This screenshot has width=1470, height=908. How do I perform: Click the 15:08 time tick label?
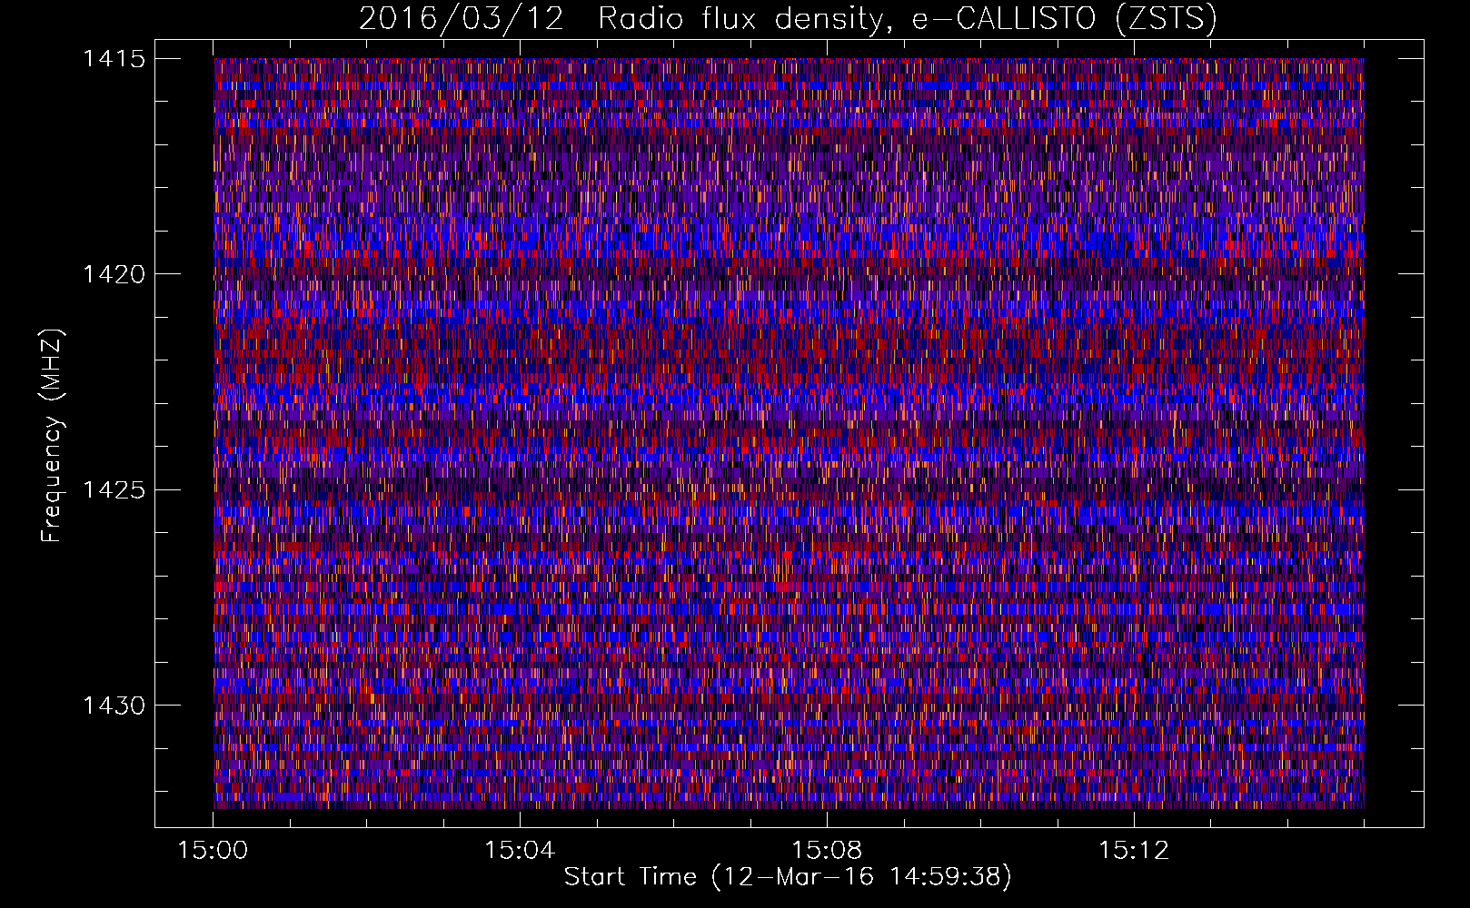pyautogui.click(x=827, y=851)
